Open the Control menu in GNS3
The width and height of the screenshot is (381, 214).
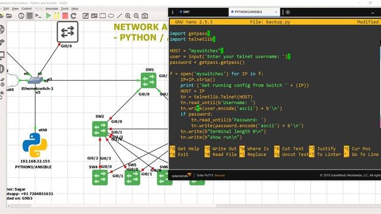click(x=26, y=8)
